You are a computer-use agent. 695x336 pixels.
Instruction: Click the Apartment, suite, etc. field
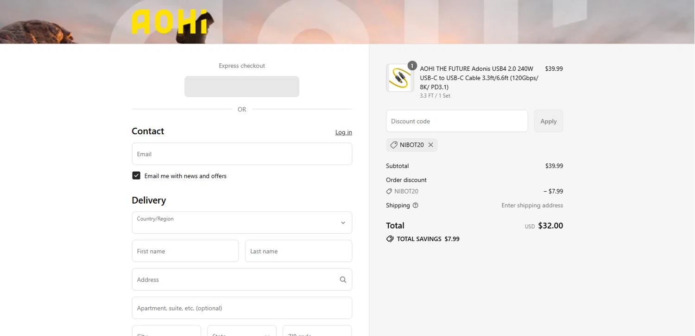pyautogui.click(x=242, y=308)
